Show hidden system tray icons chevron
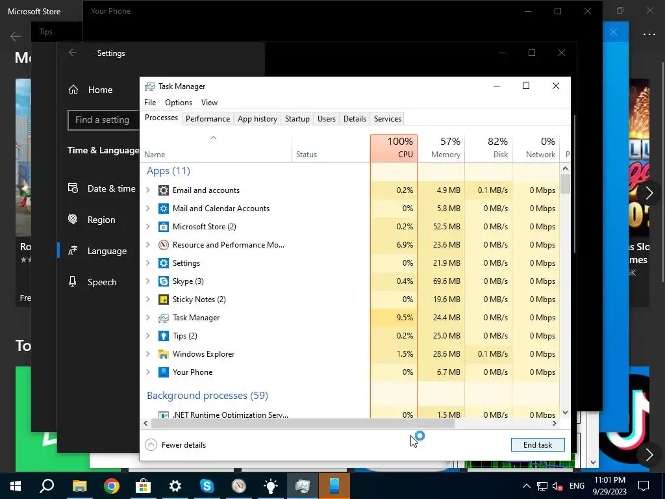Image resolution: width=665 pixels, height=499 pixels. click(x=526, y=486)
